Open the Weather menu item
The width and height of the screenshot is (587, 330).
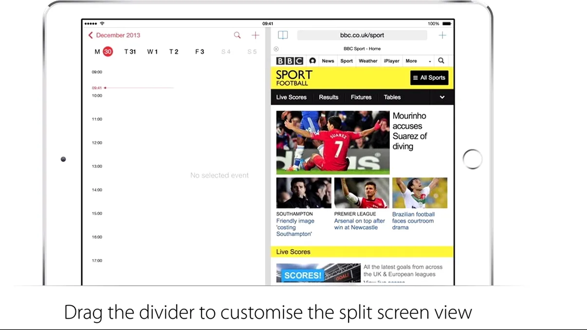tap(367, 60)
